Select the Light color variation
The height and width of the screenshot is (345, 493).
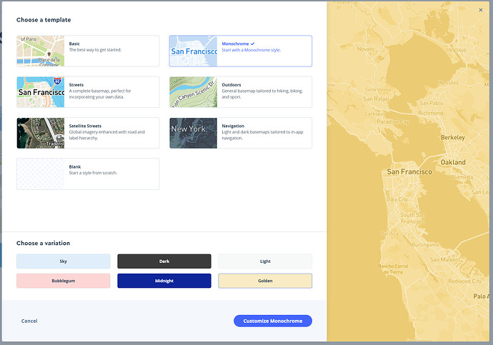(x=265, y=261)
